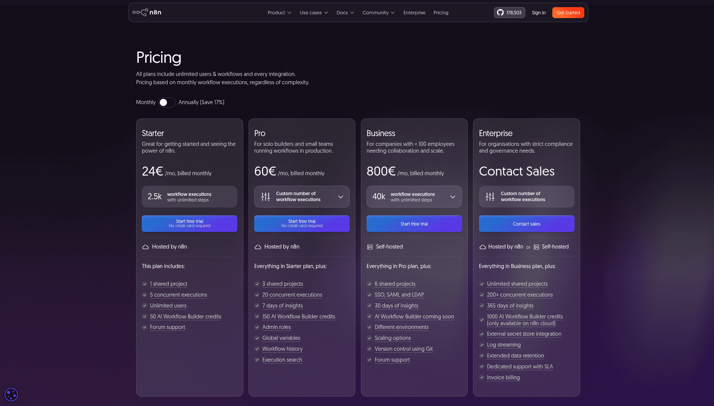Select the Monthly billing label
Image resolution: width=714 pixels, height=406 pixels.
pyautogui.click(x=146, y=102)
